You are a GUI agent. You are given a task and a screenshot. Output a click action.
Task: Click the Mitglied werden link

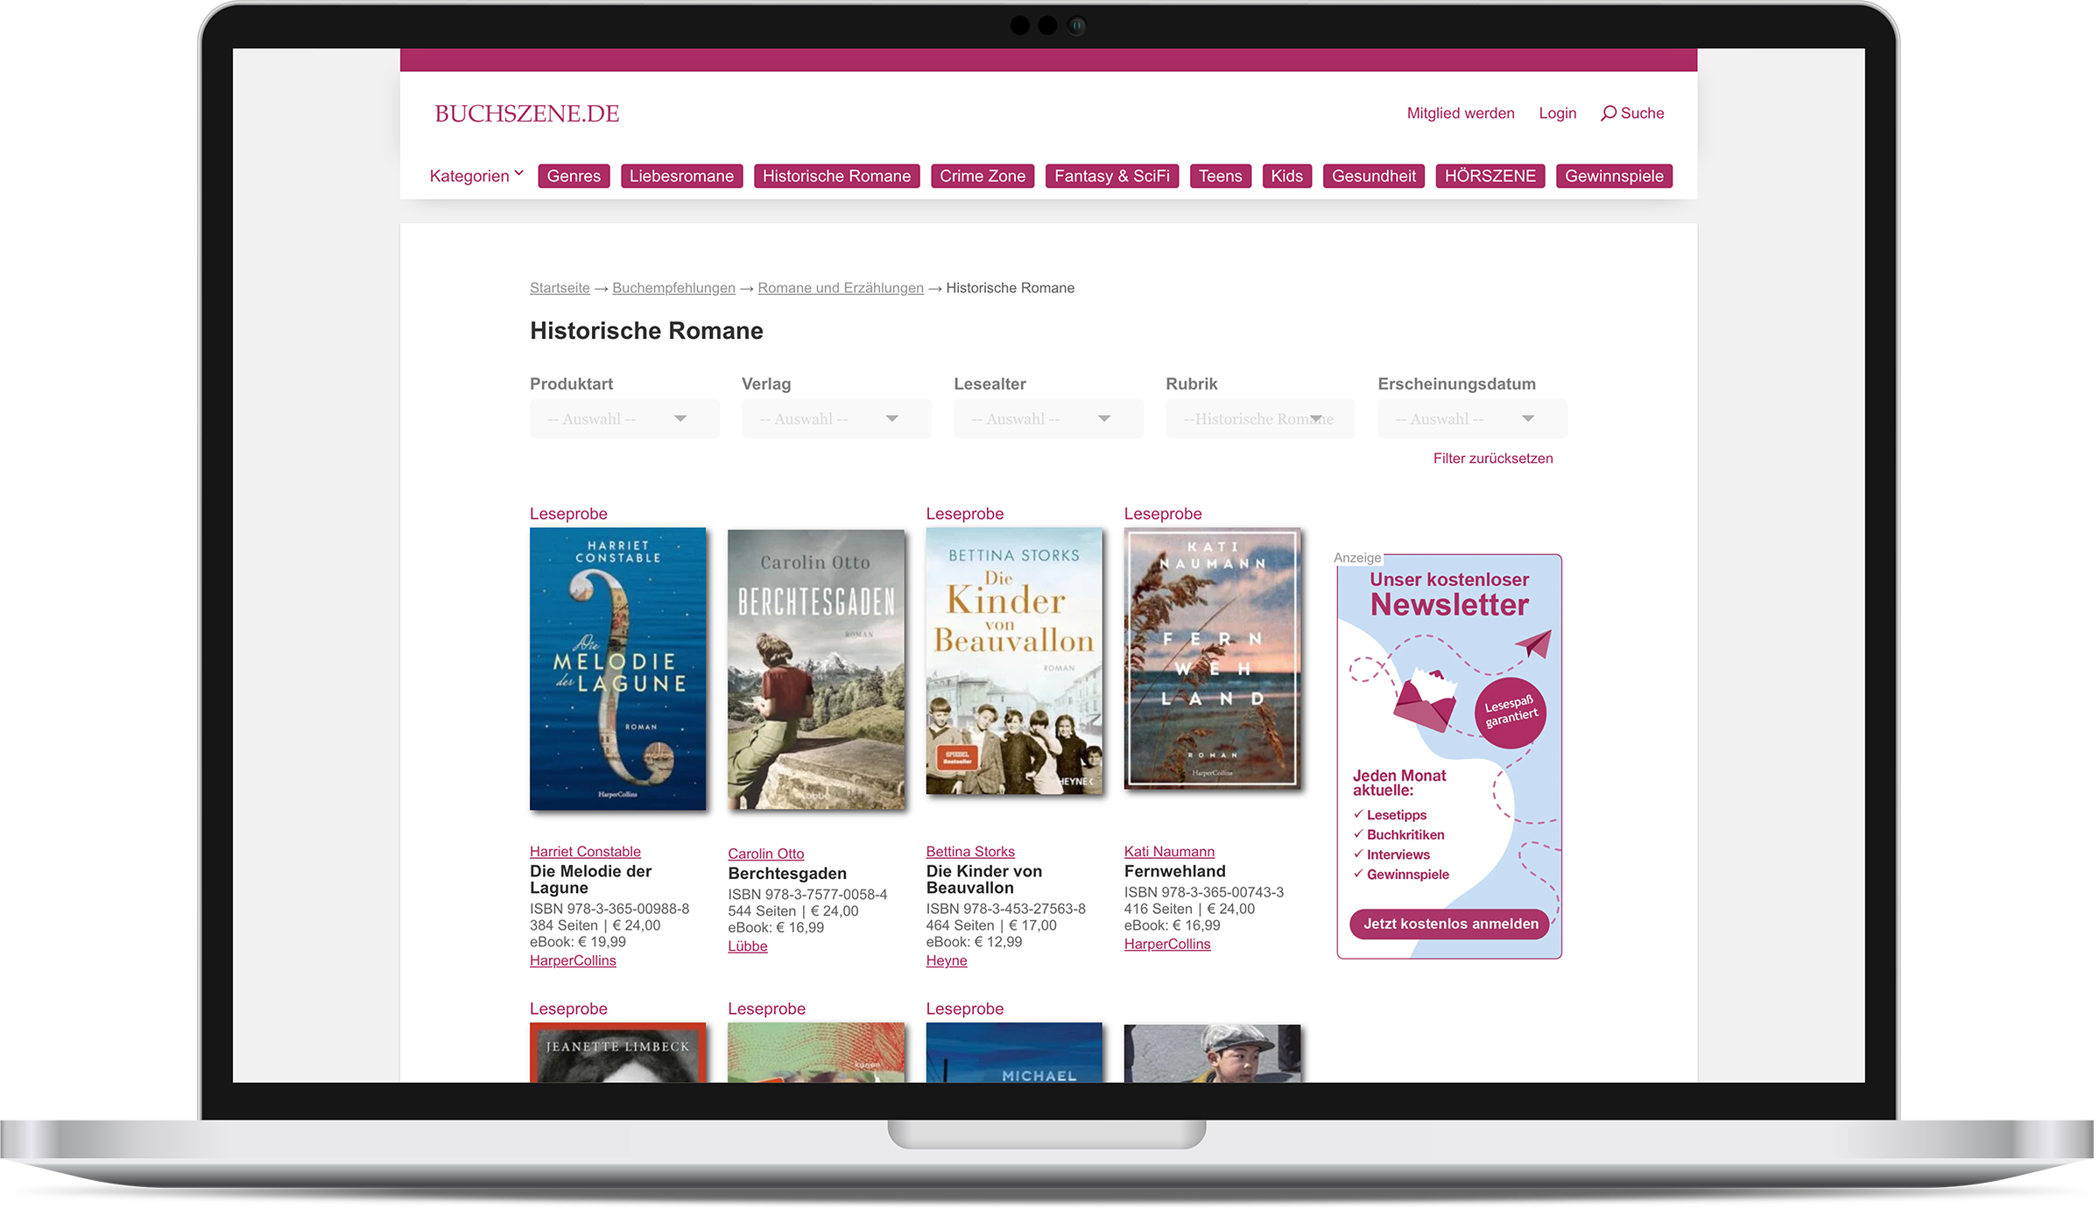(1460, 113)
